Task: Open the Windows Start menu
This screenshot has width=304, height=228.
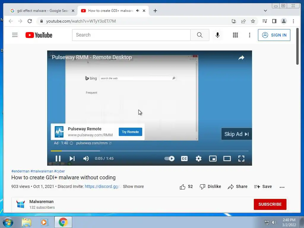Action: coord(8,222)
